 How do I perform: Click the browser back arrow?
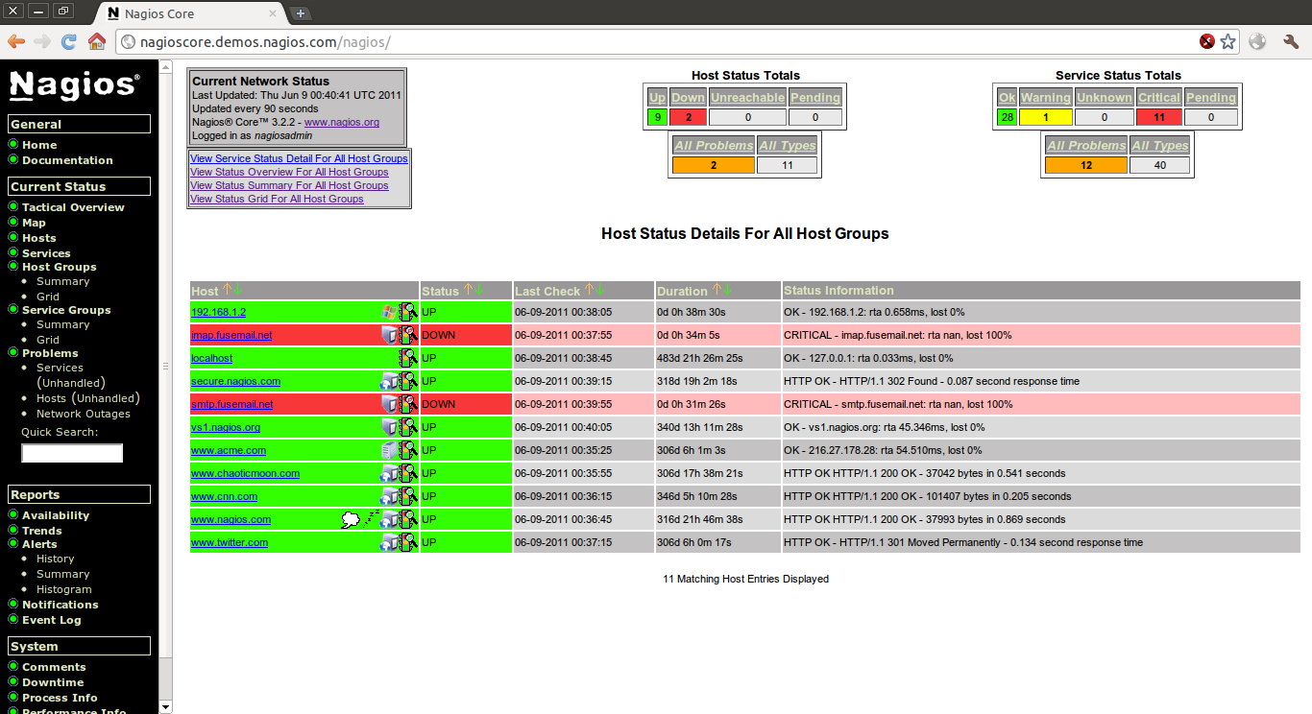16,41
